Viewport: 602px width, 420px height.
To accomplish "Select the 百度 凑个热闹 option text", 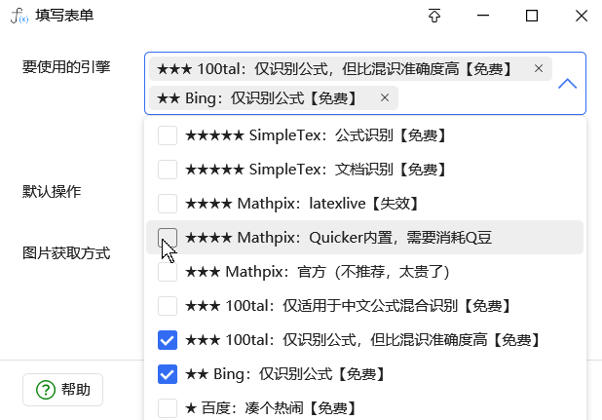I will pos(272,408).
